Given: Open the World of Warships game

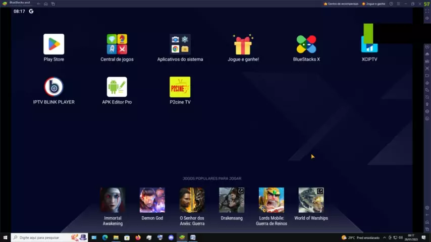Looking at the screenshot, I should [x=311, y=200].
